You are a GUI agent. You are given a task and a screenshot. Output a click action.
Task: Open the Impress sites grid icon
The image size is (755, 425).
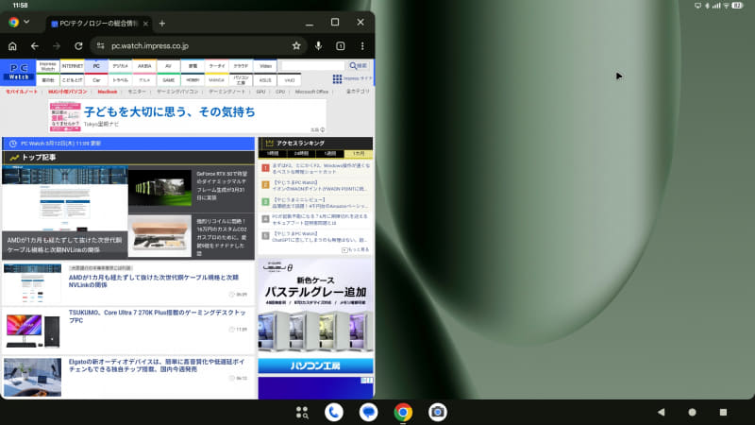337,78
